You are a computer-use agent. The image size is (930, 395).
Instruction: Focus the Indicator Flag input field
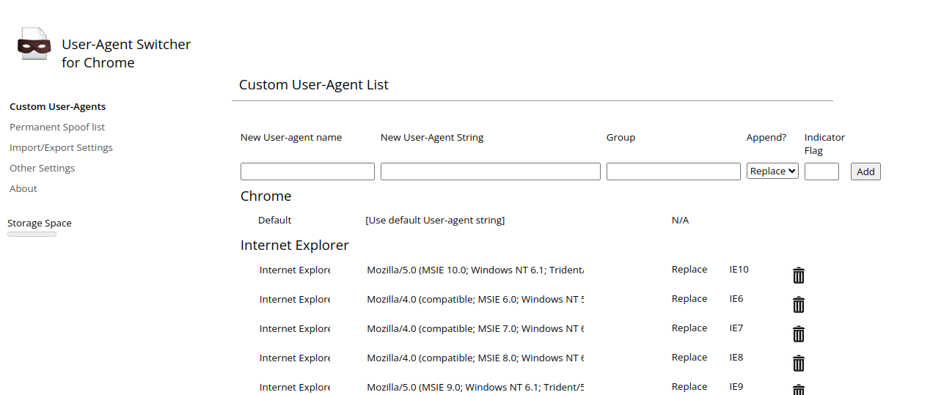821,171
